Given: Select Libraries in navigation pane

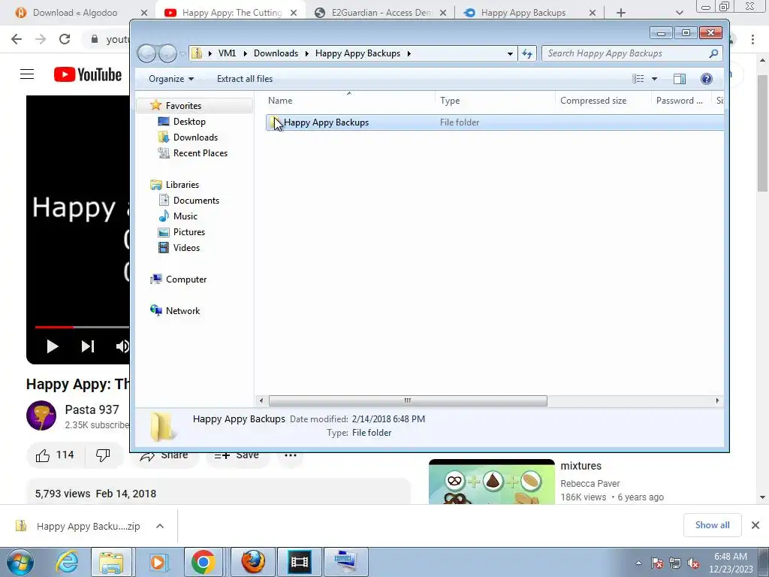Looking at the screenshot, I should (x=182, y=185).
